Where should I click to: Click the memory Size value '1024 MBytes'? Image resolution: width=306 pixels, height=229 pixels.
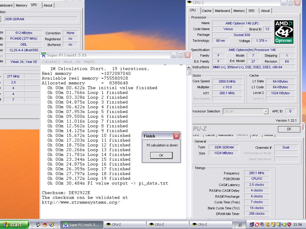click(x=224, y=153)
